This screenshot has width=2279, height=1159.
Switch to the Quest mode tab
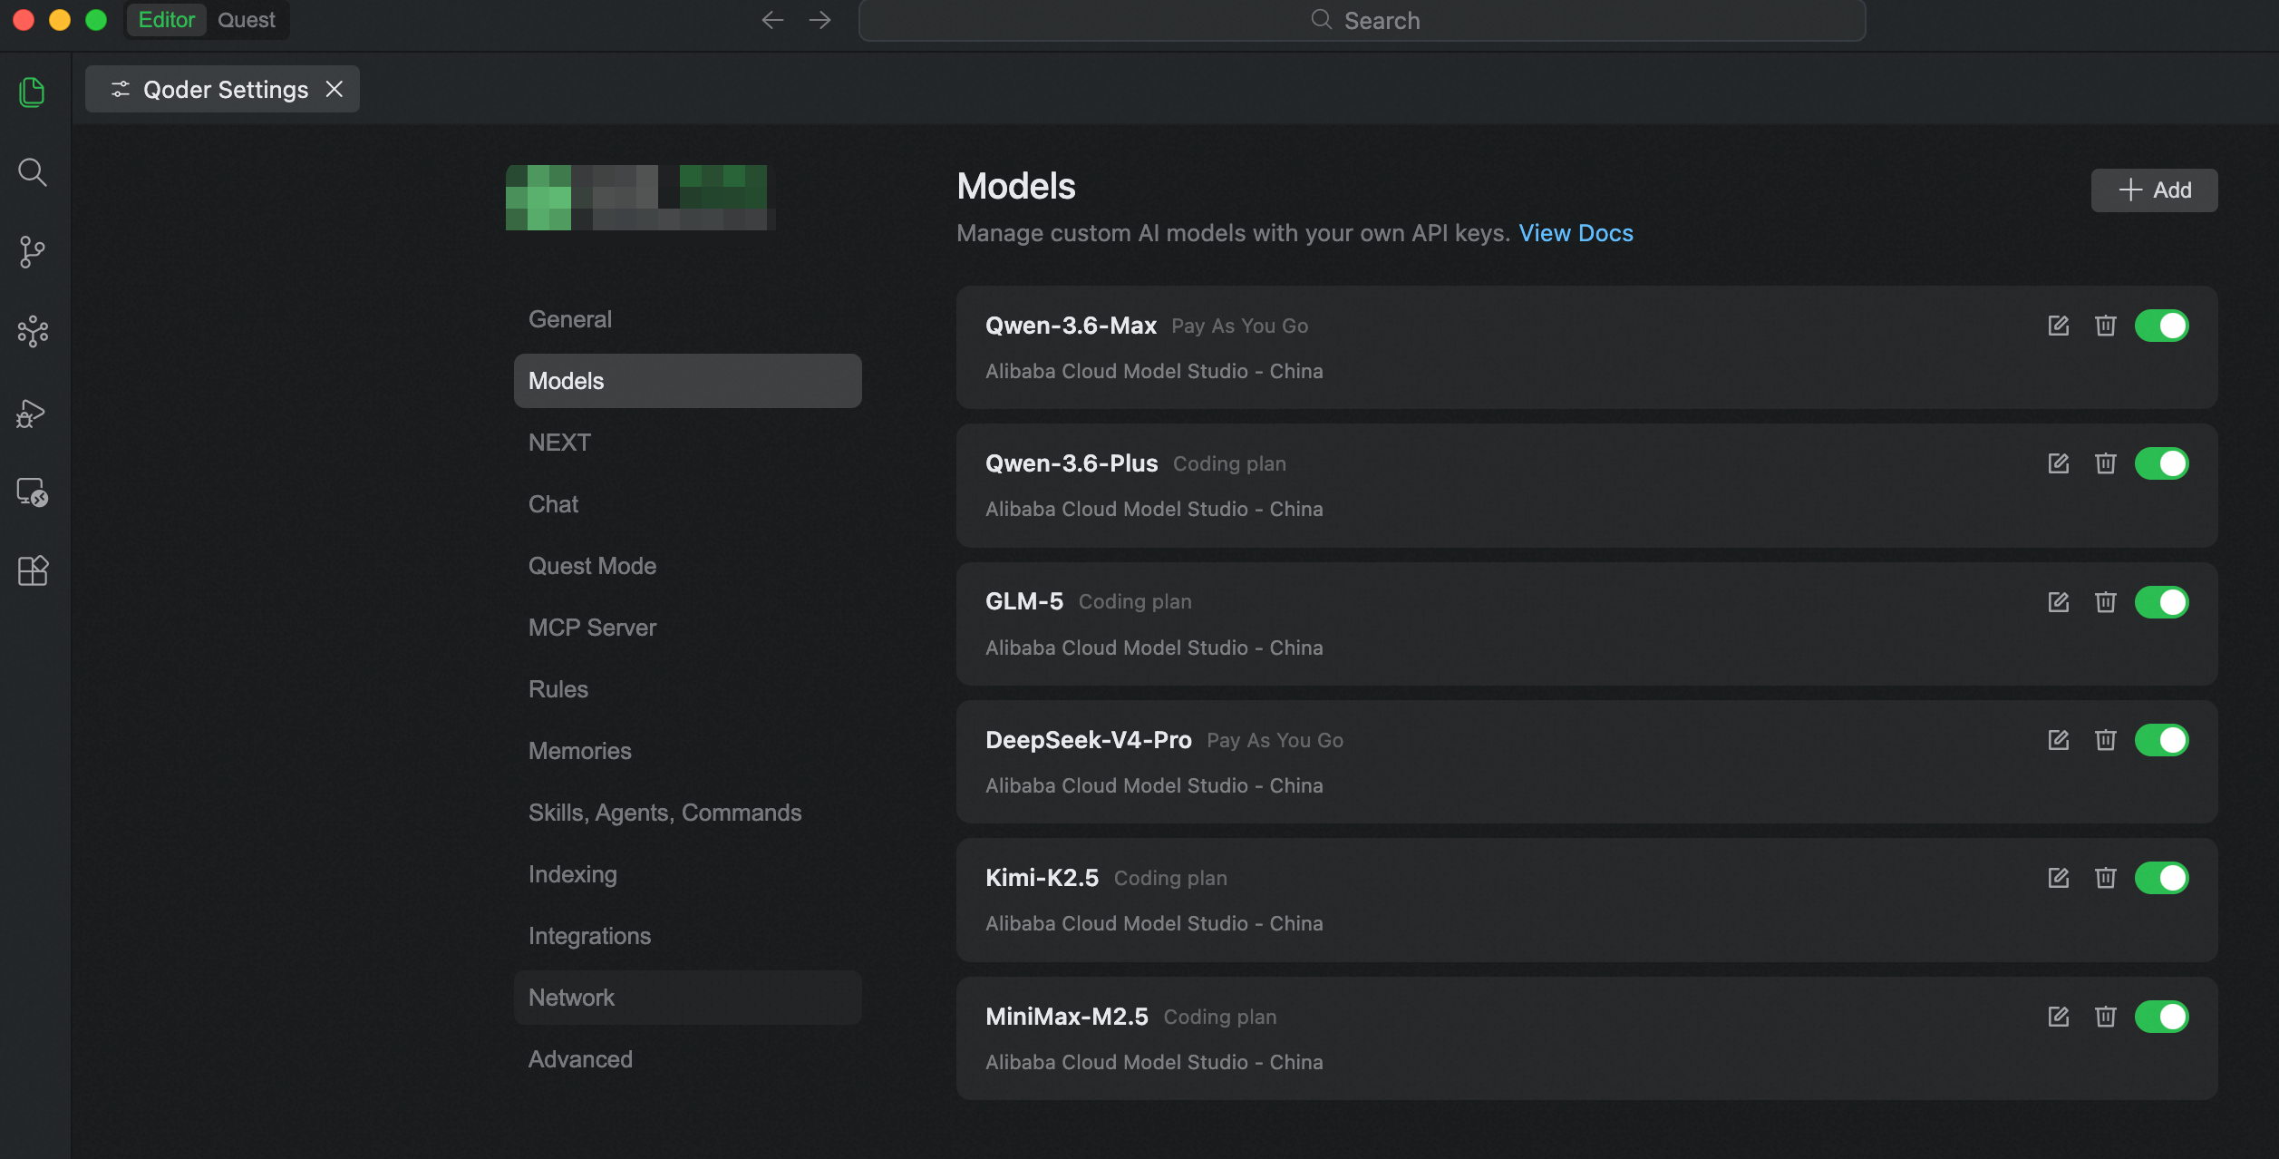[x=247, y=20]
